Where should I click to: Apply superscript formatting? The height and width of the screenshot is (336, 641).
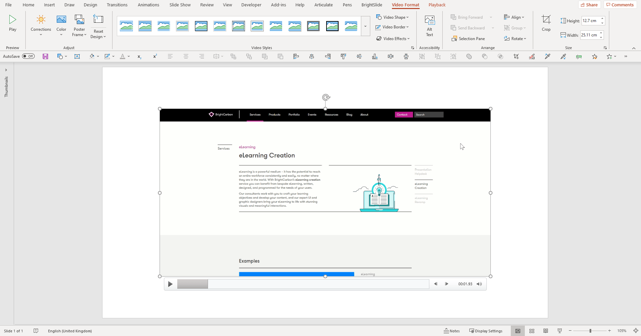155,56
